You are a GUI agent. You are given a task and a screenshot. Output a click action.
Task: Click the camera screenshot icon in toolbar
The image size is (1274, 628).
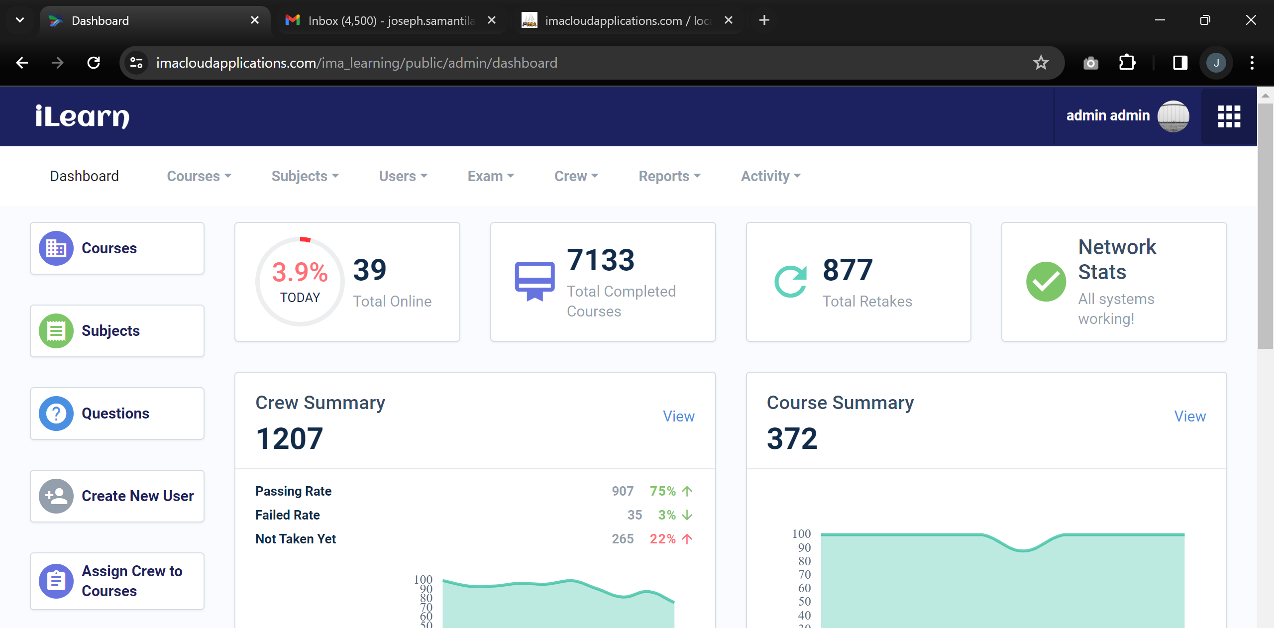[1090, 63]
